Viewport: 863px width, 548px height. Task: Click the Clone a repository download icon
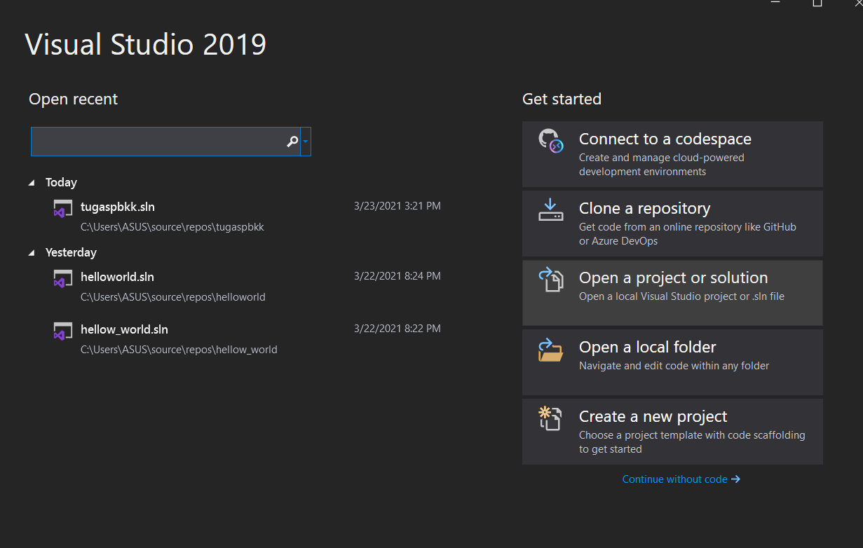(551, 210)
